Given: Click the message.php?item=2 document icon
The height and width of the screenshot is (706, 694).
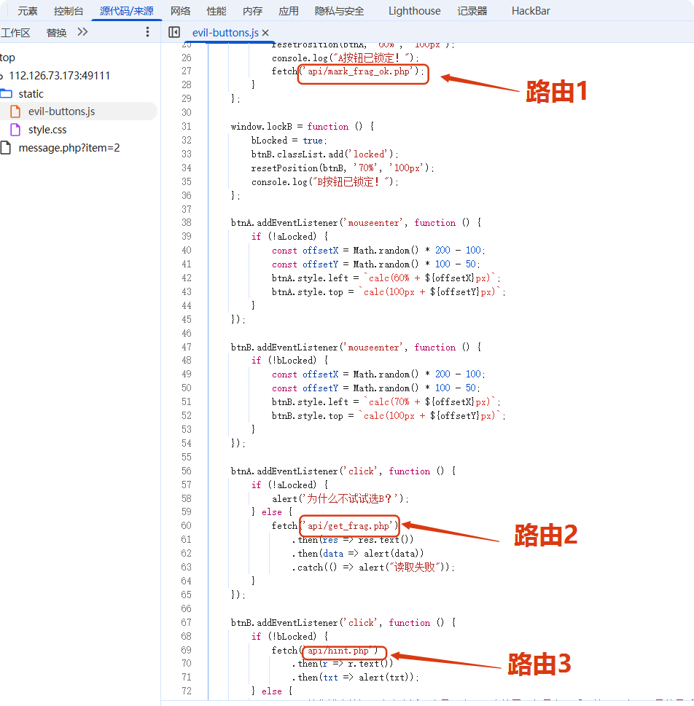Looking at the screenshot, I should click(6, 148).
